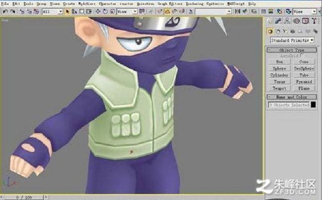The image size is (322, 200).
Task: Activate the Select and Rotate tool
Action: (x=105, y=11)
